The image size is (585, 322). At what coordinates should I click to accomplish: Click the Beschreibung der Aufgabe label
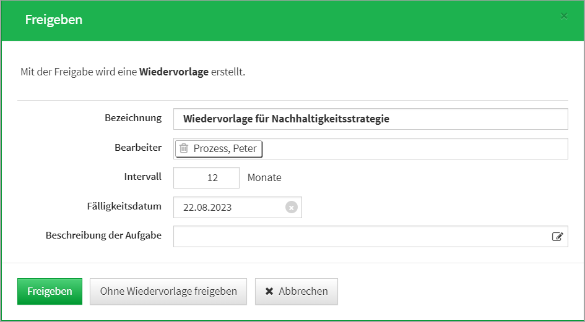[103, 235]
